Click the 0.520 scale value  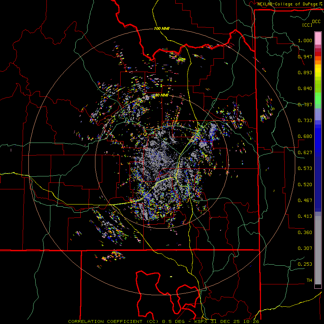point(305,185)
